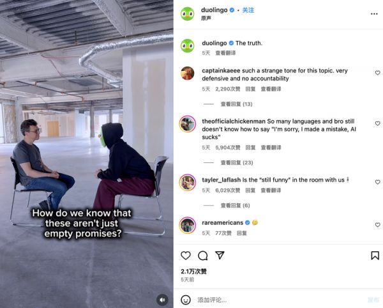Image resolution: width=383 pixels, height=308 pixels.
Task: Expand 6 replies under tayler_laflash comment
Action: click(x=235, y=205)
